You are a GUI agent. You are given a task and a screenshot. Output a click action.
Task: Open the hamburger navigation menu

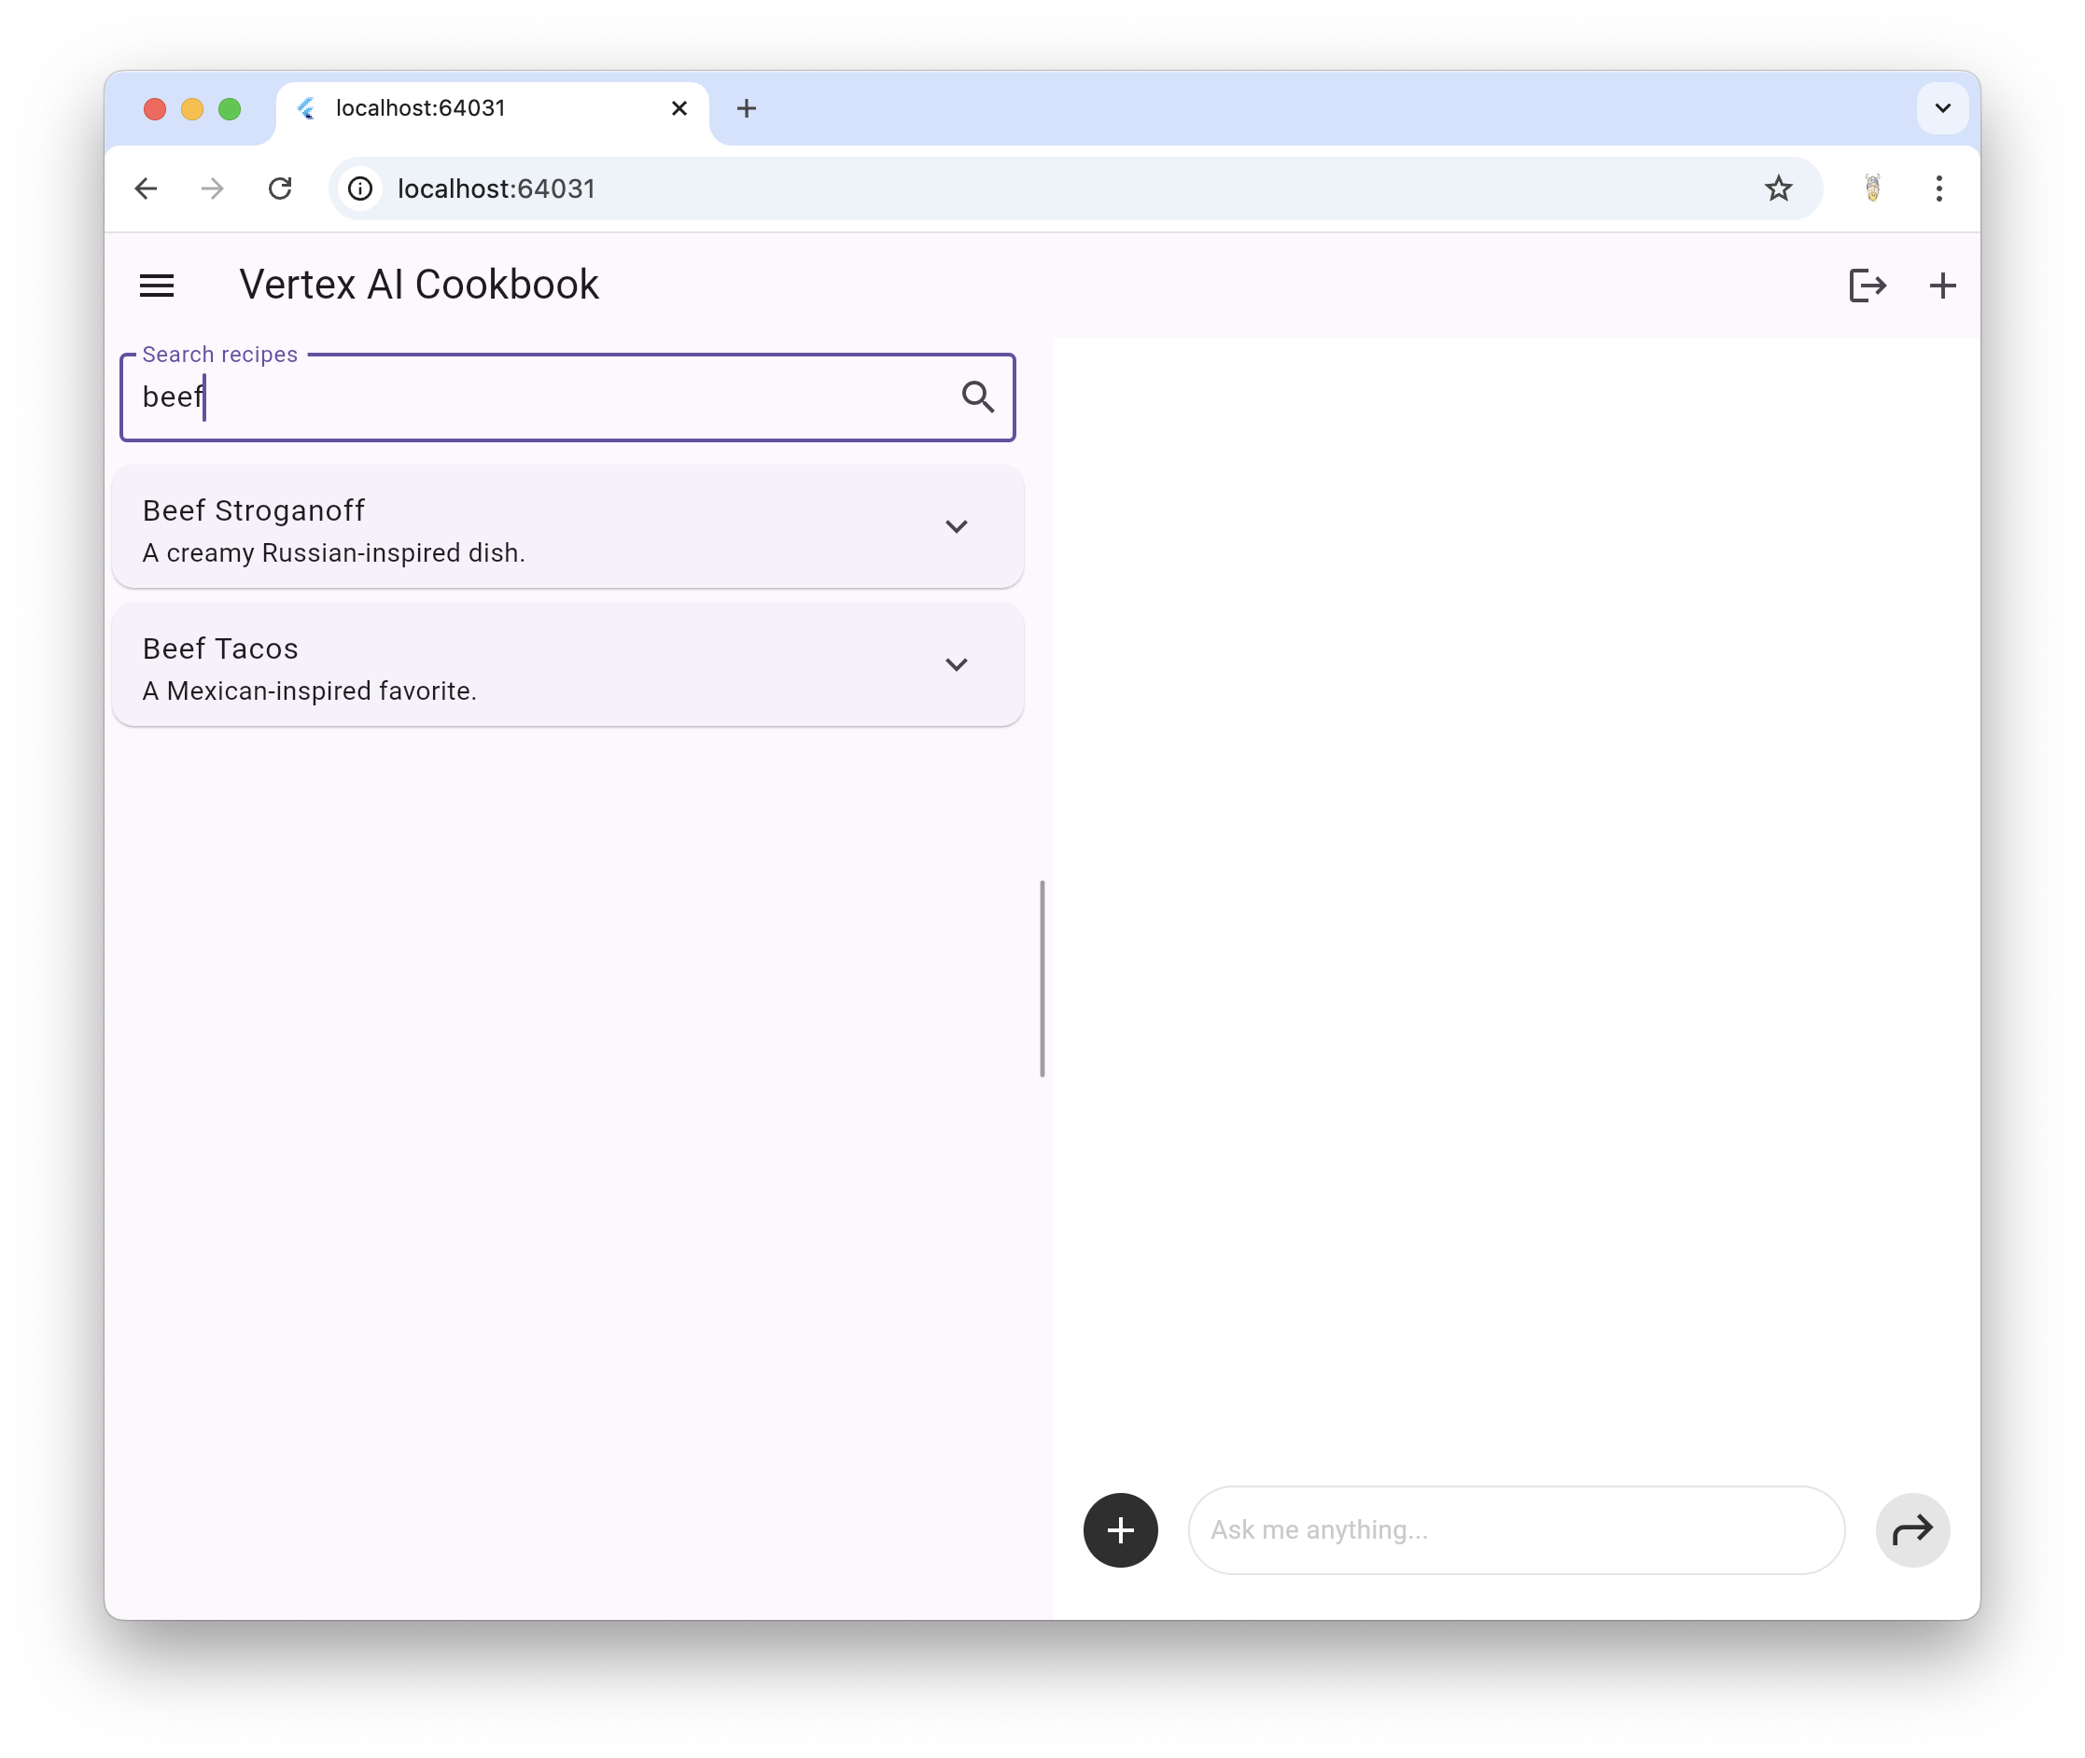[x=157, y=286]
